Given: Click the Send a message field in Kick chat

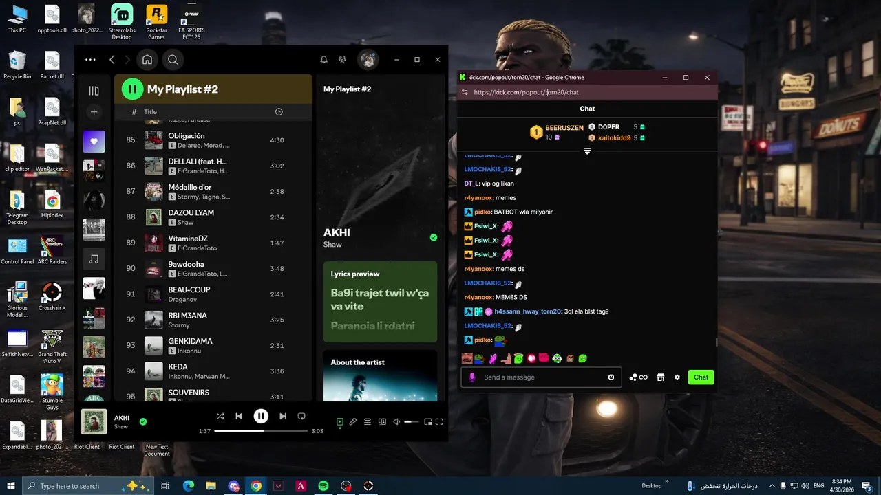Looking at the screenshot, I should click(540, 377).
